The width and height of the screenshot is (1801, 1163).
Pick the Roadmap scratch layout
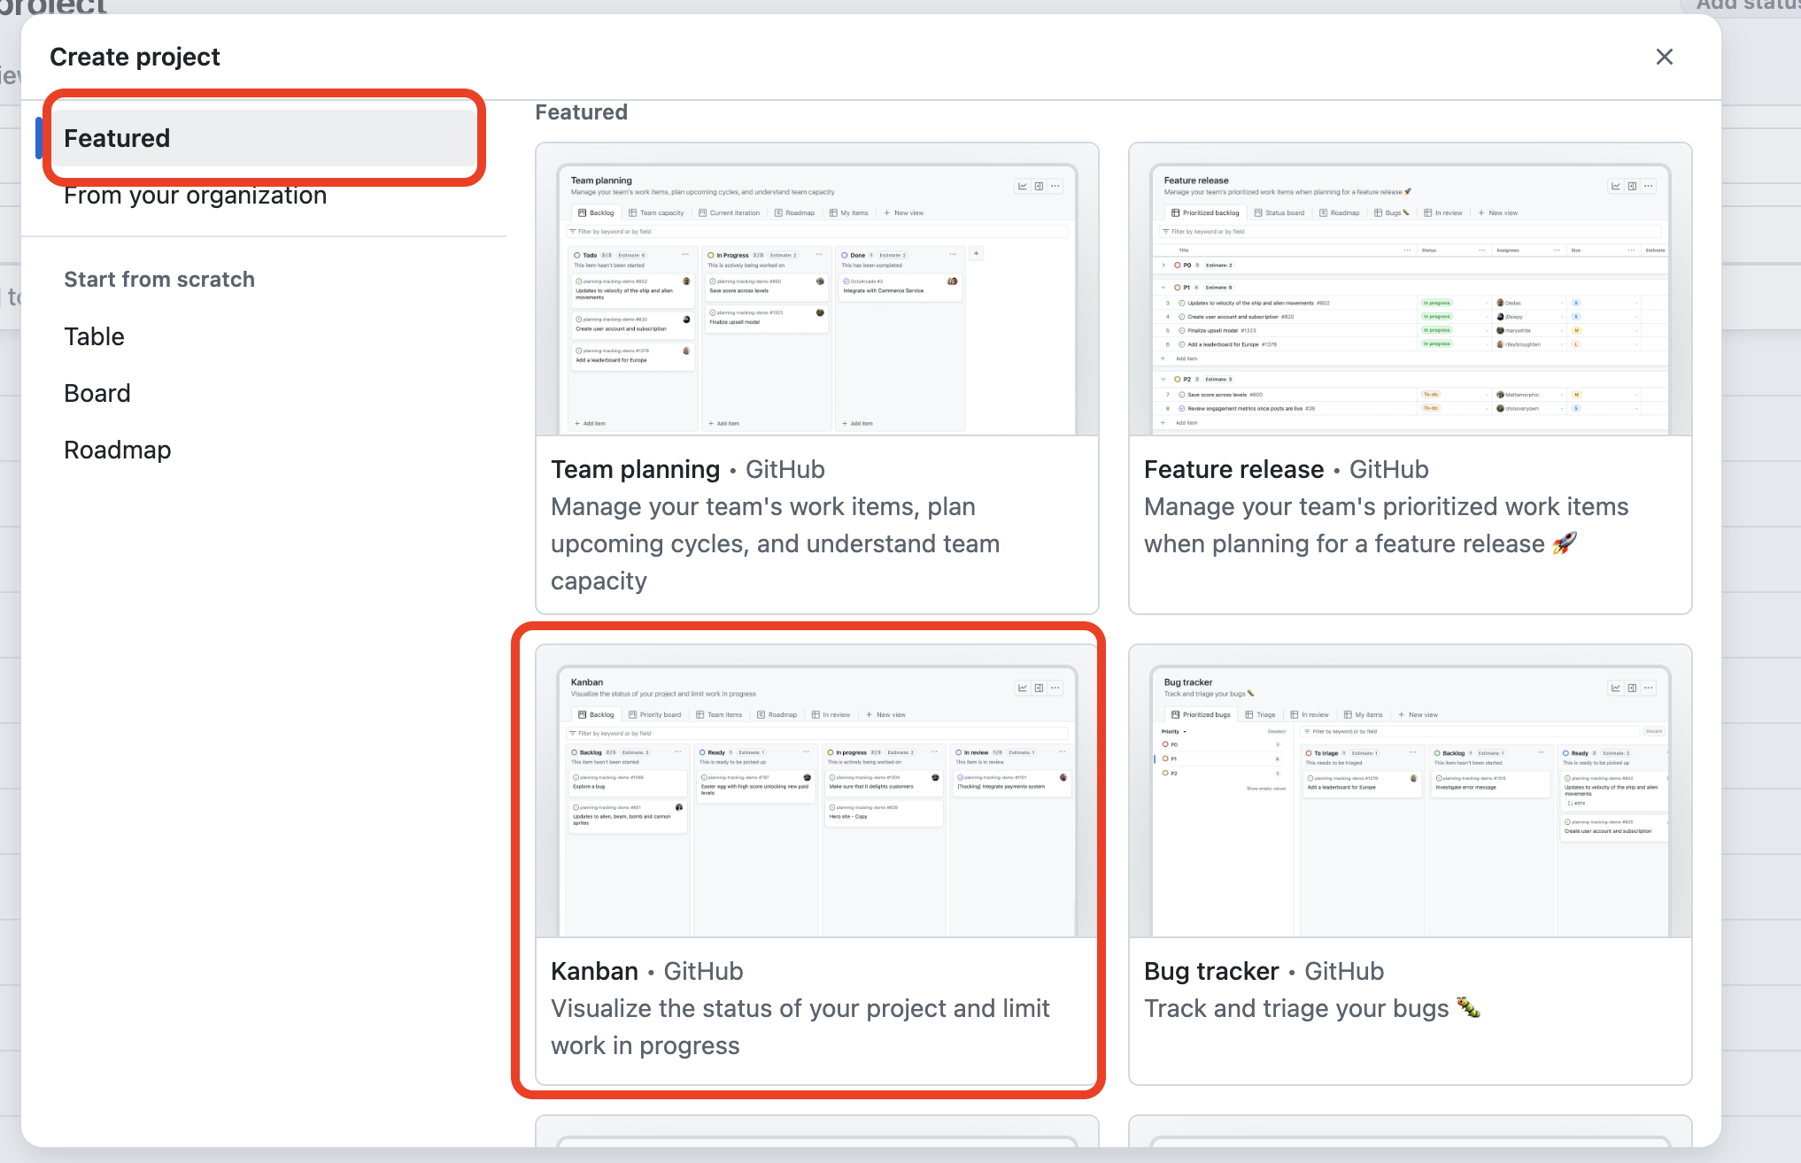tap(117, 450)
